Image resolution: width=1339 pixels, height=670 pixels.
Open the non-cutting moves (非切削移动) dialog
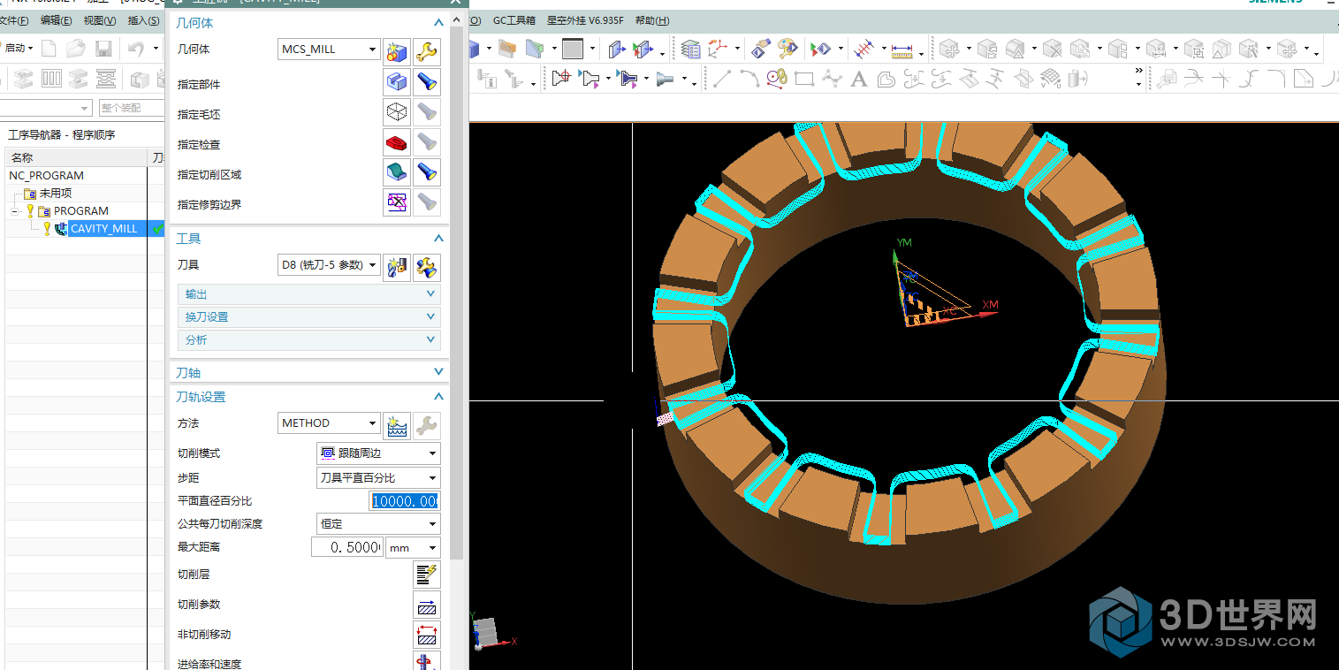coord(427,635)
